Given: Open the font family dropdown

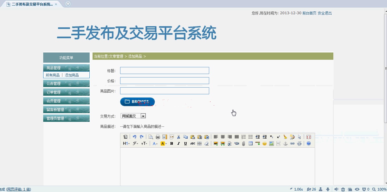Looking at the screenshot, I should (x=135, y=144).
